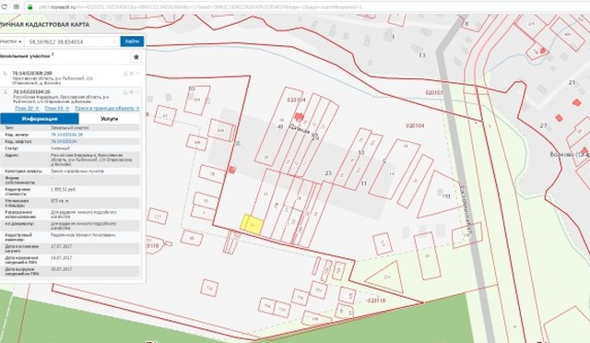The height and width of the screenshot is (343, 590).
Task: Click the area value 875 кв. м
Action: (59, 201)
